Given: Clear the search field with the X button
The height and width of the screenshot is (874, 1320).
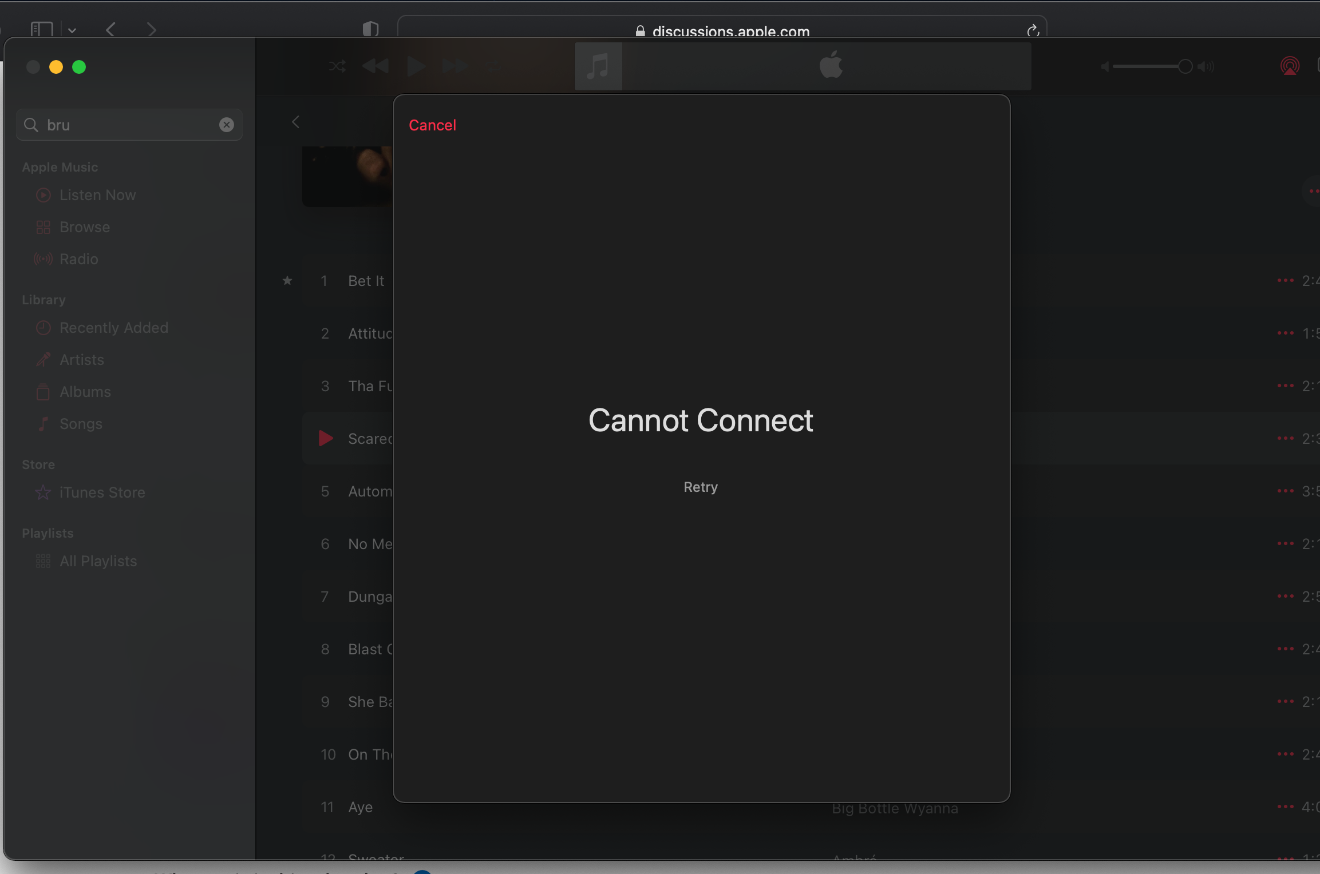Looking at the screenshot, I should click(x=227, y=124).
